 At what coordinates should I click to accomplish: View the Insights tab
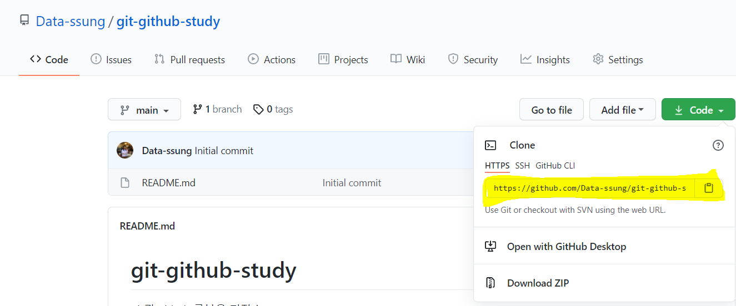coord(545,59)
